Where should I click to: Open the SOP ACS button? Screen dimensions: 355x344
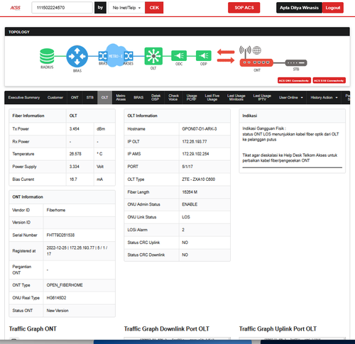point(244,8)
